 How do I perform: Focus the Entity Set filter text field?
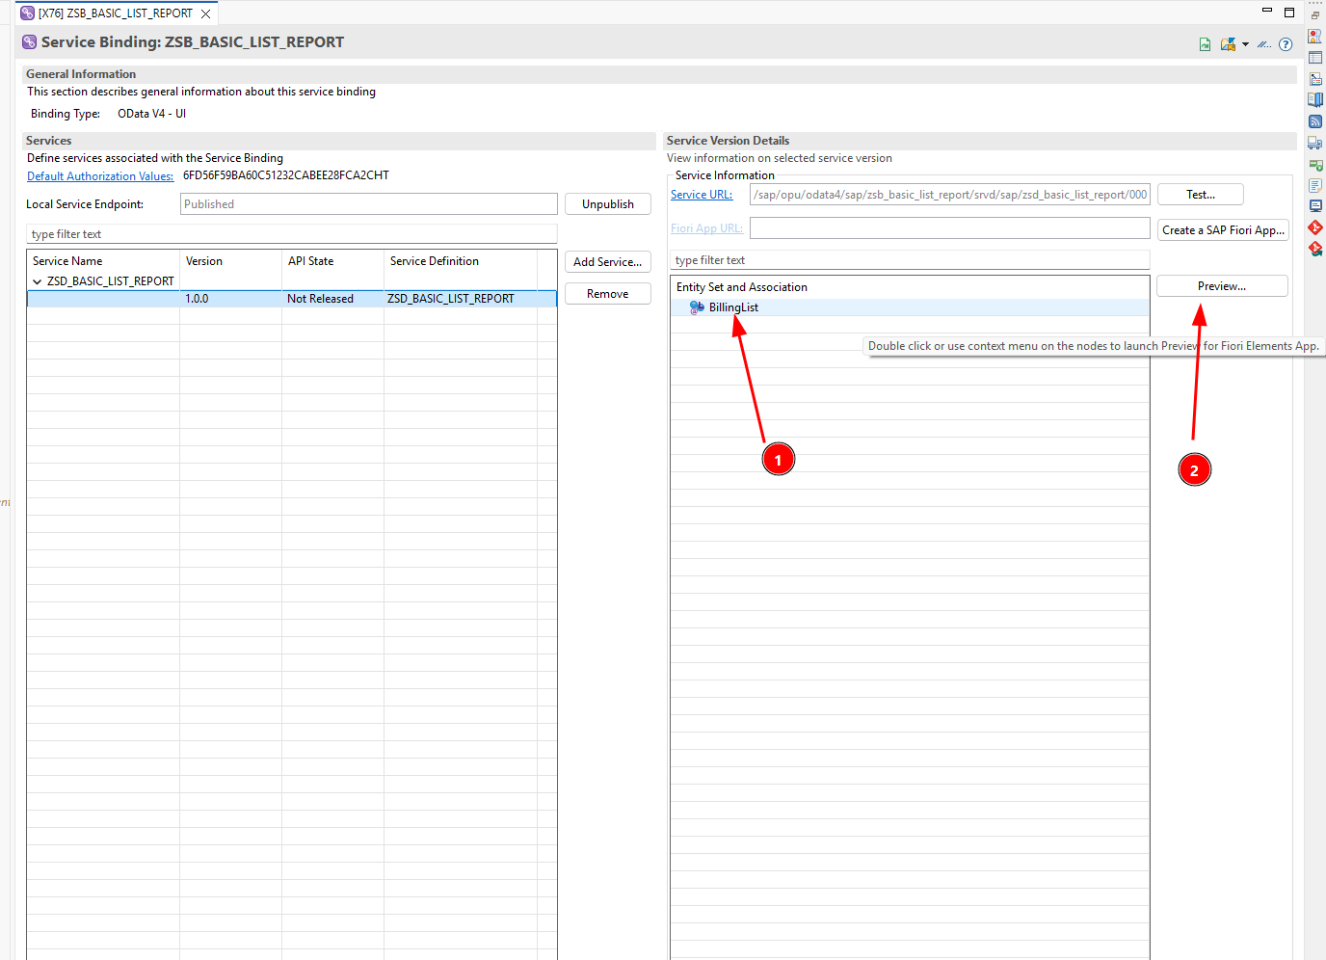point(910,260)
